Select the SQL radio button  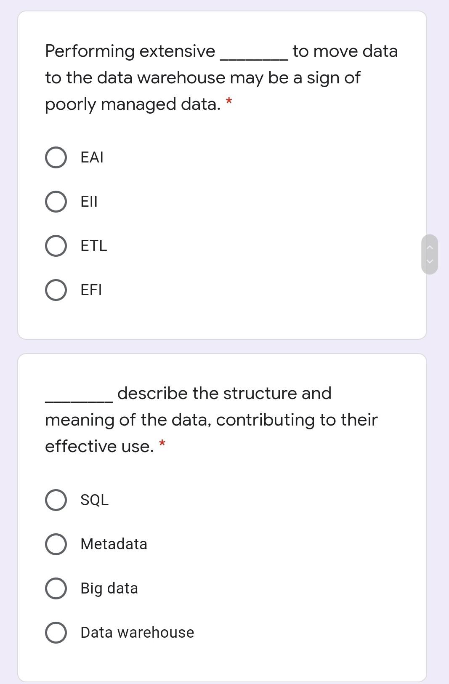(x=56, y=500)
